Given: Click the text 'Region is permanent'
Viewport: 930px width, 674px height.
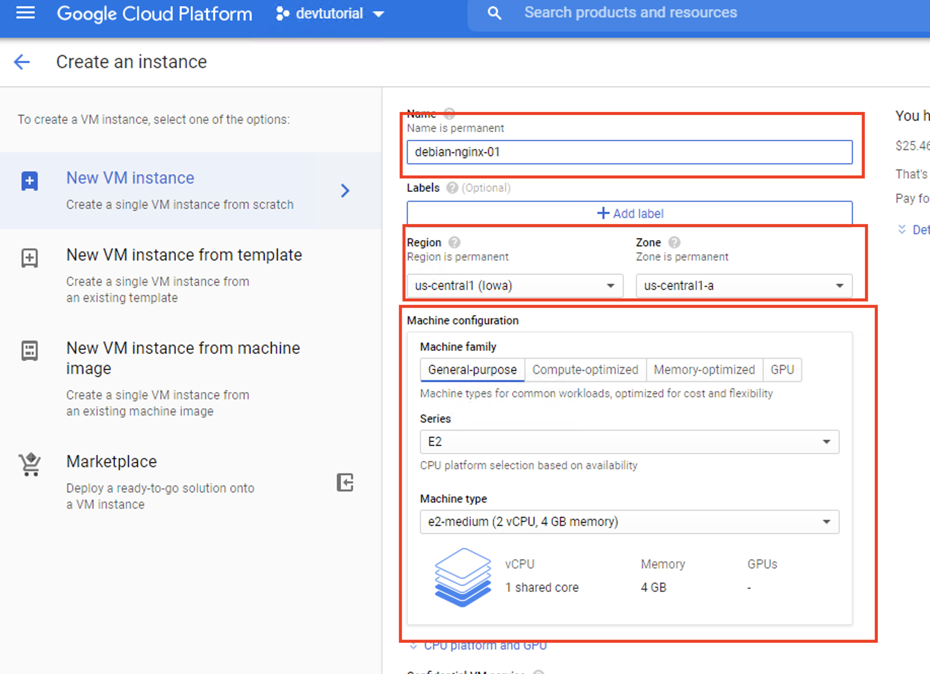Looking at the screenshot, I should click(x=457, y=257).
